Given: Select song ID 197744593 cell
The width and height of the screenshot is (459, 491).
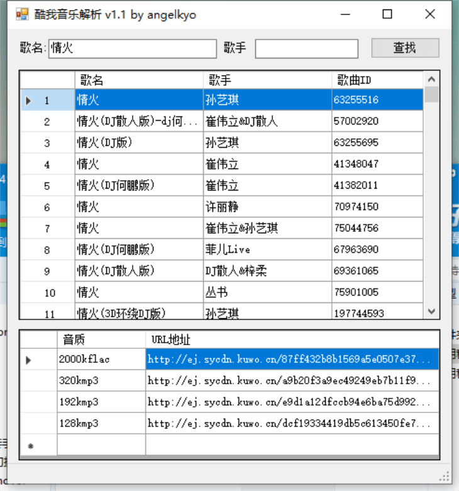Looking at the screenshot, I should pyautogui.click(x=377, y=312).
